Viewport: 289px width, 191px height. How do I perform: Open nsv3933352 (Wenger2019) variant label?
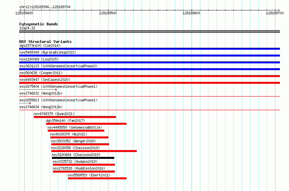tap(73, 141)
